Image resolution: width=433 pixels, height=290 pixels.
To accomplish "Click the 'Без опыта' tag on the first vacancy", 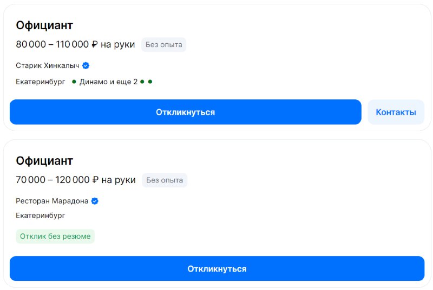I will [x=164, y=45].
